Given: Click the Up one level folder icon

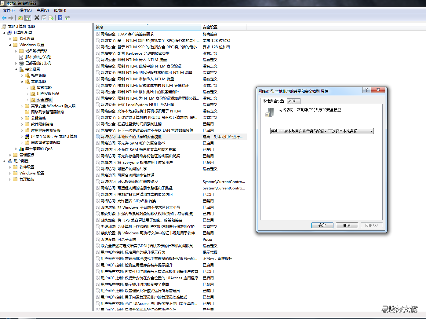Looking at the screenshot, I should 20,18.
